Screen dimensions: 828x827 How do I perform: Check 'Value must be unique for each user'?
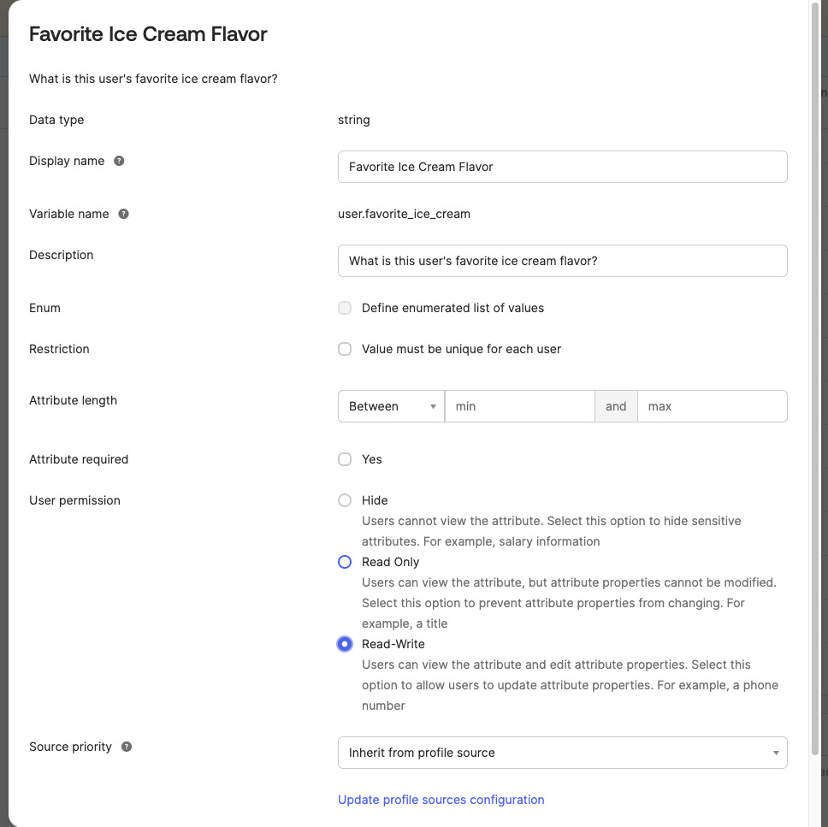click(x=344, y=349)
